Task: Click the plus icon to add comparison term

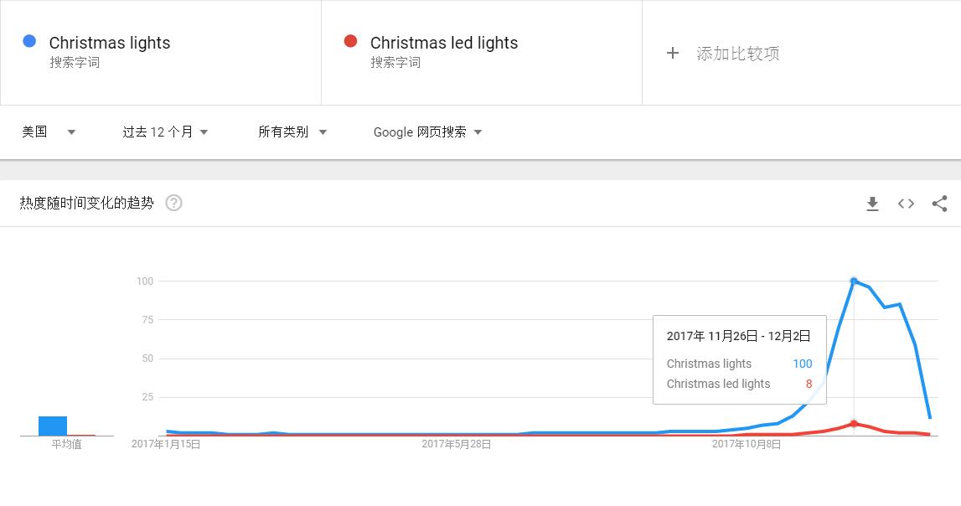Action: [x=673, y=52]
